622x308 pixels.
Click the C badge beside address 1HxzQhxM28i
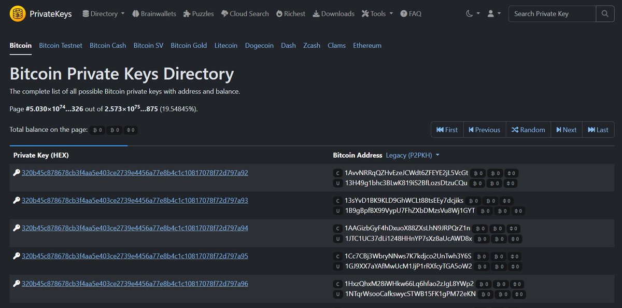click(x=338, y=284)
